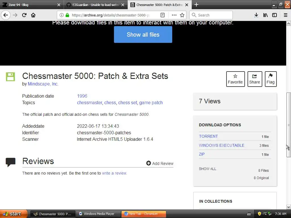Open page actions three-dot menu

pyautogui.click(x=174, y=15)
